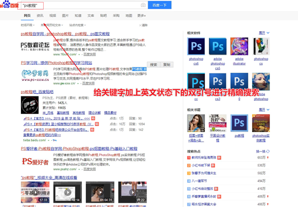The width and height of the screenshot is (298, 207).
Task: Switch to the 采购 tab
Action: tap(116, 16)
